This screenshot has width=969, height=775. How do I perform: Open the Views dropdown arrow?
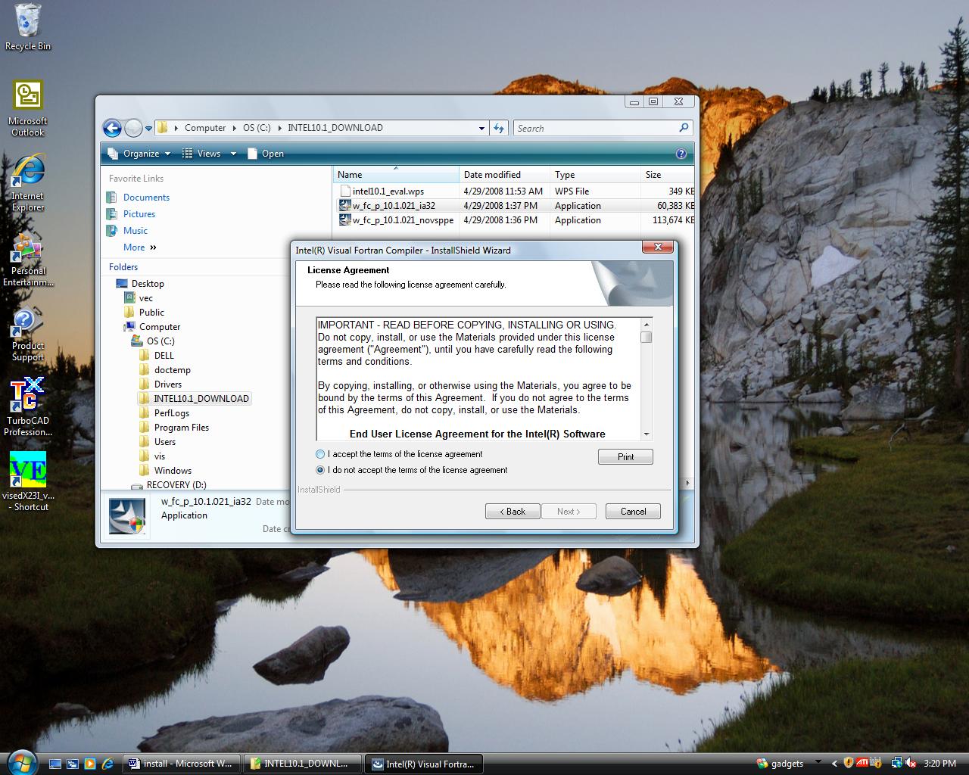233,154
